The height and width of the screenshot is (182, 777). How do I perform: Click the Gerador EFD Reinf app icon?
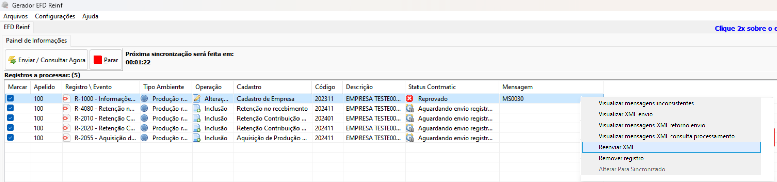(x=5, y=5)
